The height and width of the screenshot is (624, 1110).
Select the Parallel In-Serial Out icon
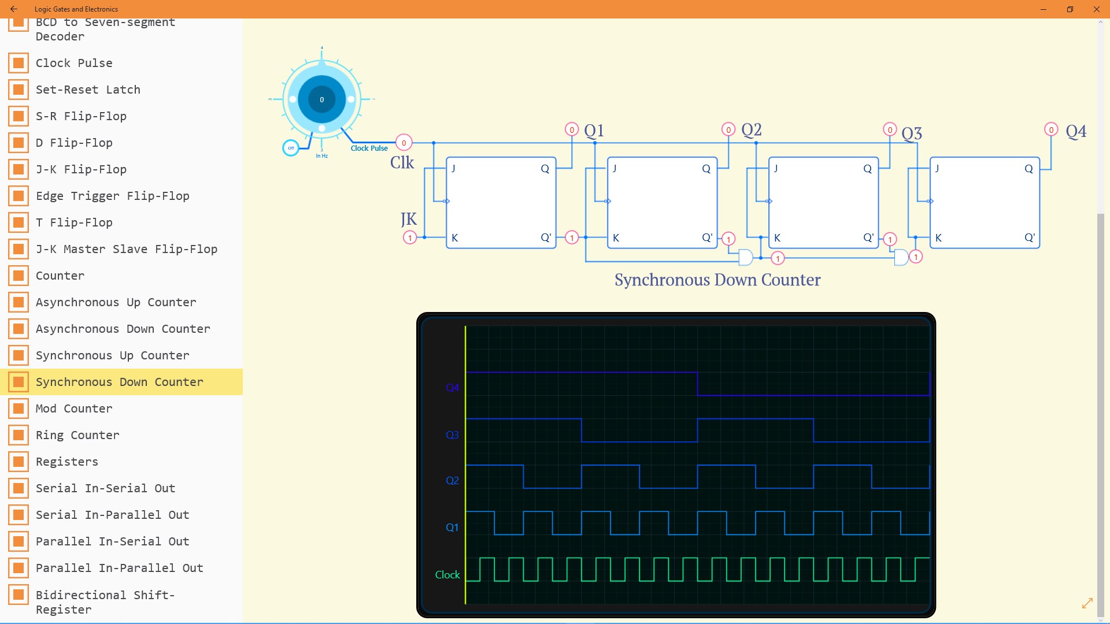pyautogui.click(x=18, y=541)
